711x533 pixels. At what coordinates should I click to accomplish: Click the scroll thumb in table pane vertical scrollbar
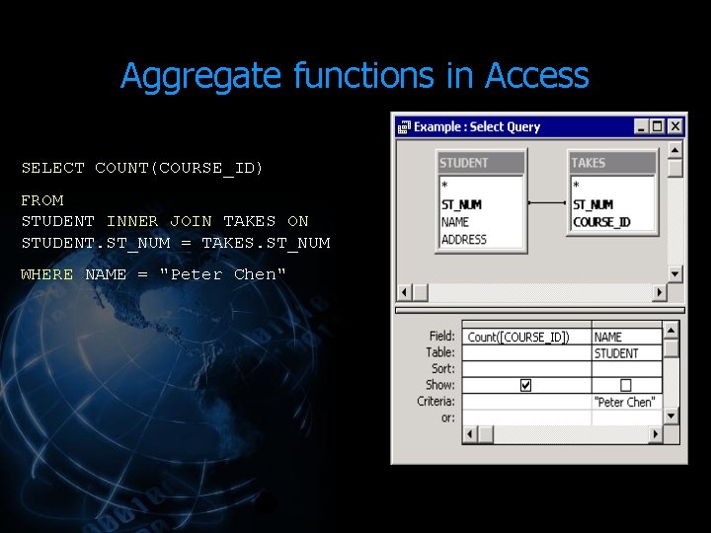click(x=675, y=168)
